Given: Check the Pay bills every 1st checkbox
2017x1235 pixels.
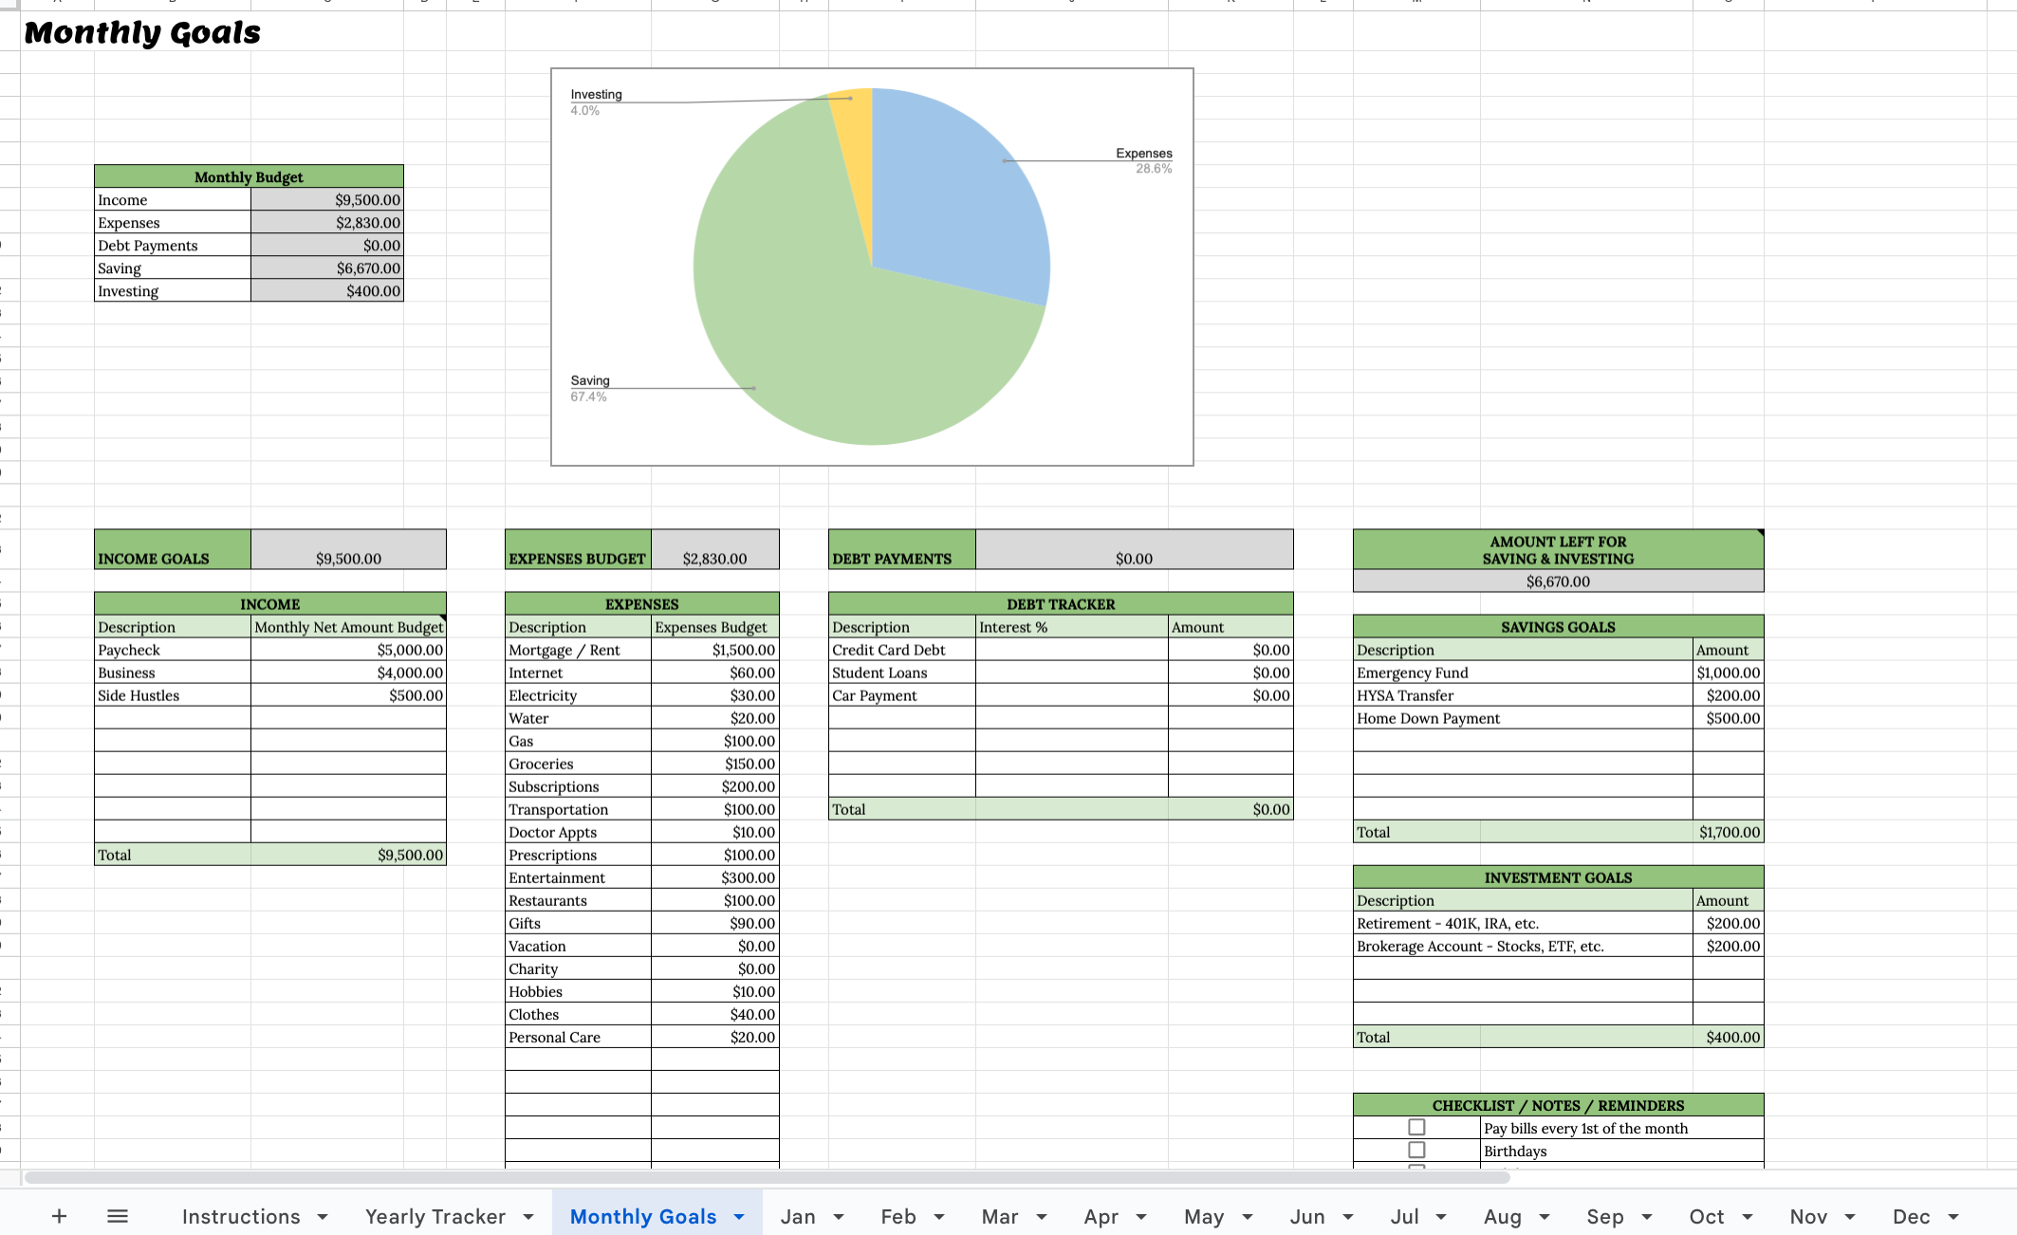Looking at the screenshot, I should 1416,1127.
